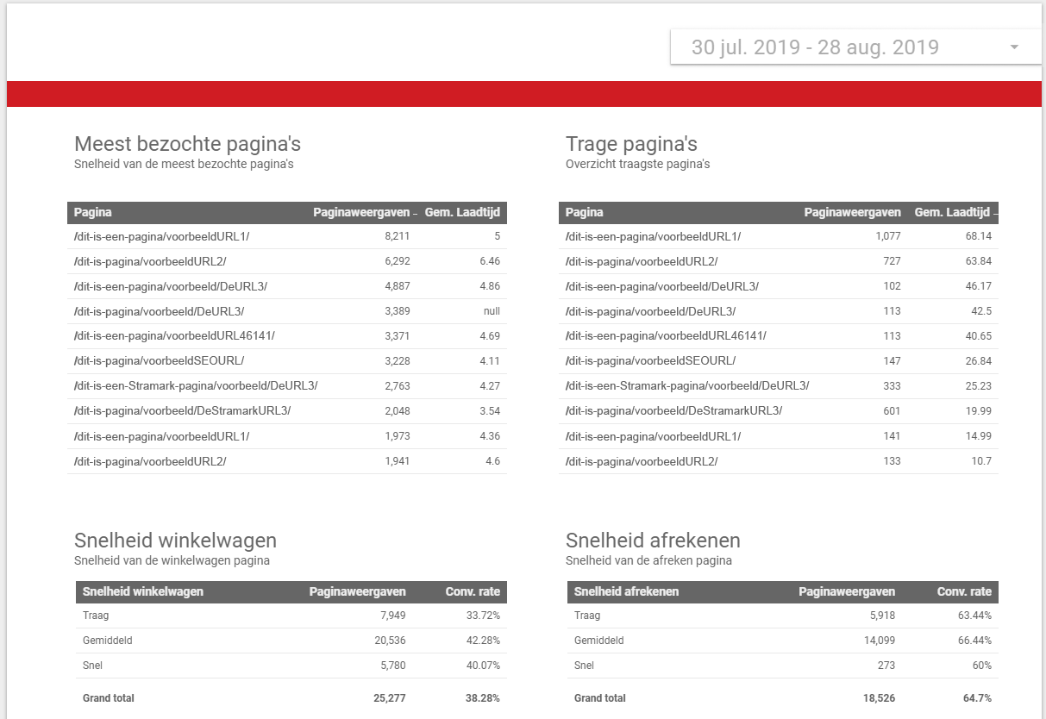The height and width of the screenshot is (719, 1046).
Task: Sort Trage pagina's table by Gem. Laadtijd header
Action: (x=953, y=212)
